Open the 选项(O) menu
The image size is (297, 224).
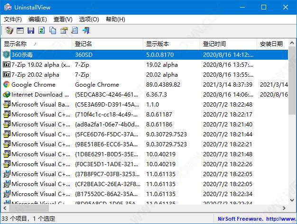click(89, 19)
